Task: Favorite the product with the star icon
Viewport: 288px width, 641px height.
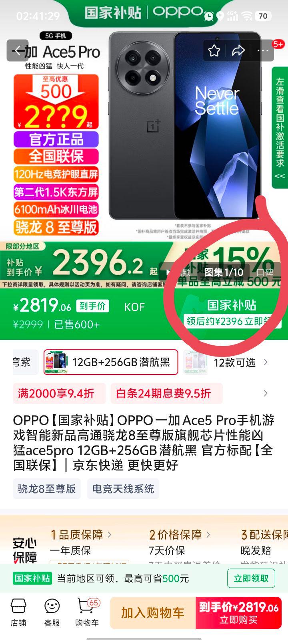Action: [x=214, y=50]
